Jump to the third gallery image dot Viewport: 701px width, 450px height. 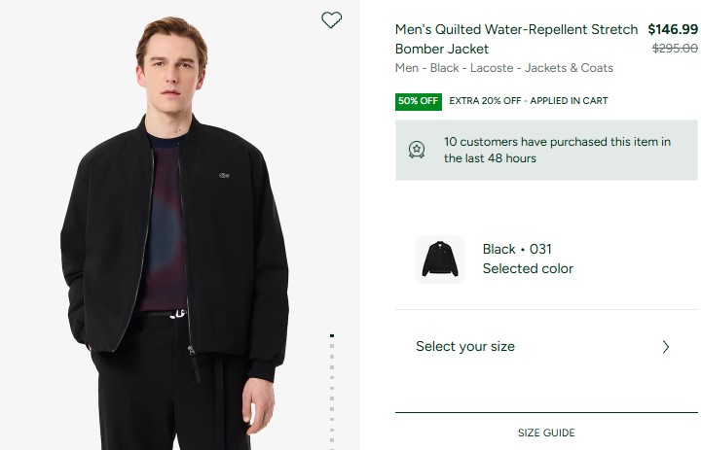coord(332,357)
